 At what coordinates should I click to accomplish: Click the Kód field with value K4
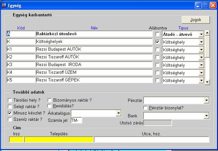(x=21, y=72)
